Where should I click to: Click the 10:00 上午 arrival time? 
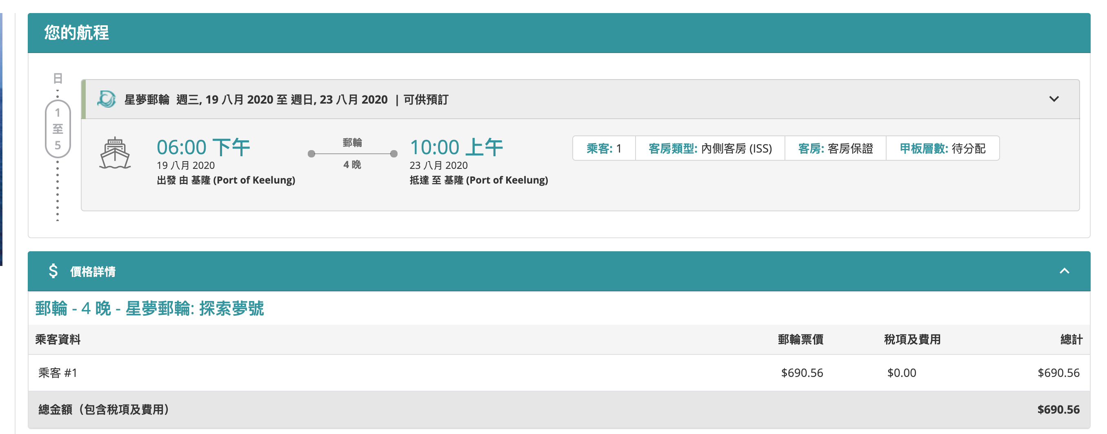[x=456, y=147]
